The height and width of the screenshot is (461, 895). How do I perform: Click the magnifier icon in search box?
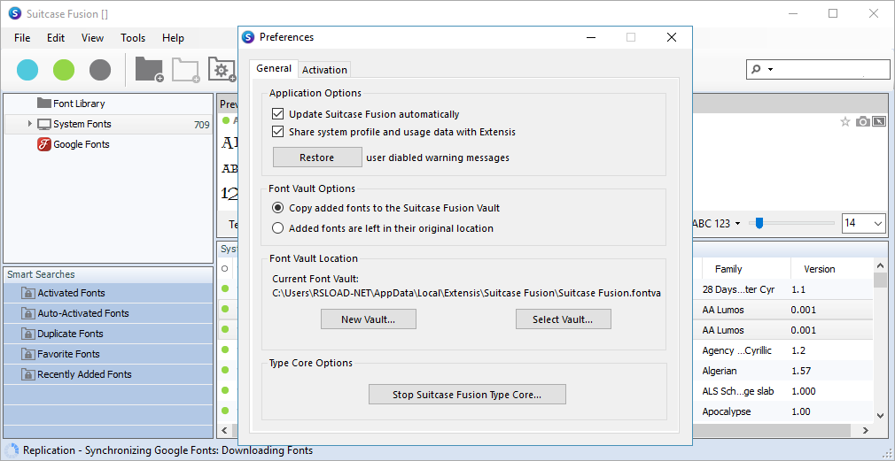(x=756, y=70)
